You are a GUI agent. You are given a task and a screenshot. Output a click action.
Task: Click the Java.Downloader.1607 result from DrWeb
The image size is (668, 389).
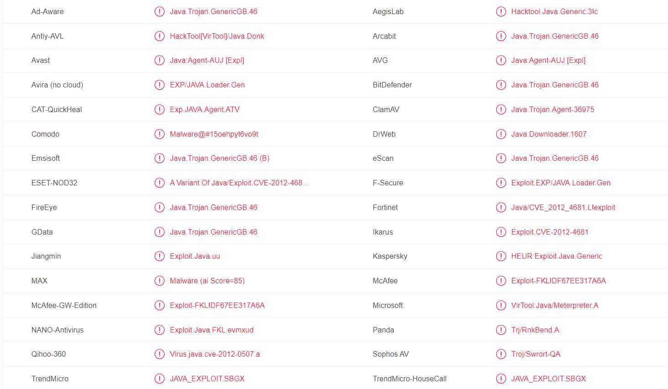[x=549, y=134]
